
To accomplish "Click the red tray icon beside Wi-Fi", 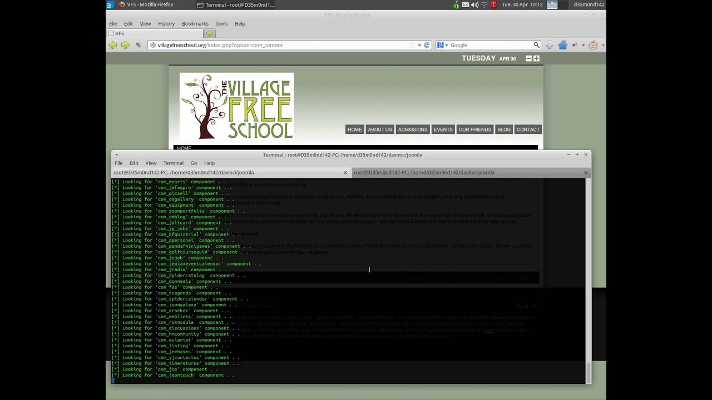I will (x=493, y=4).
